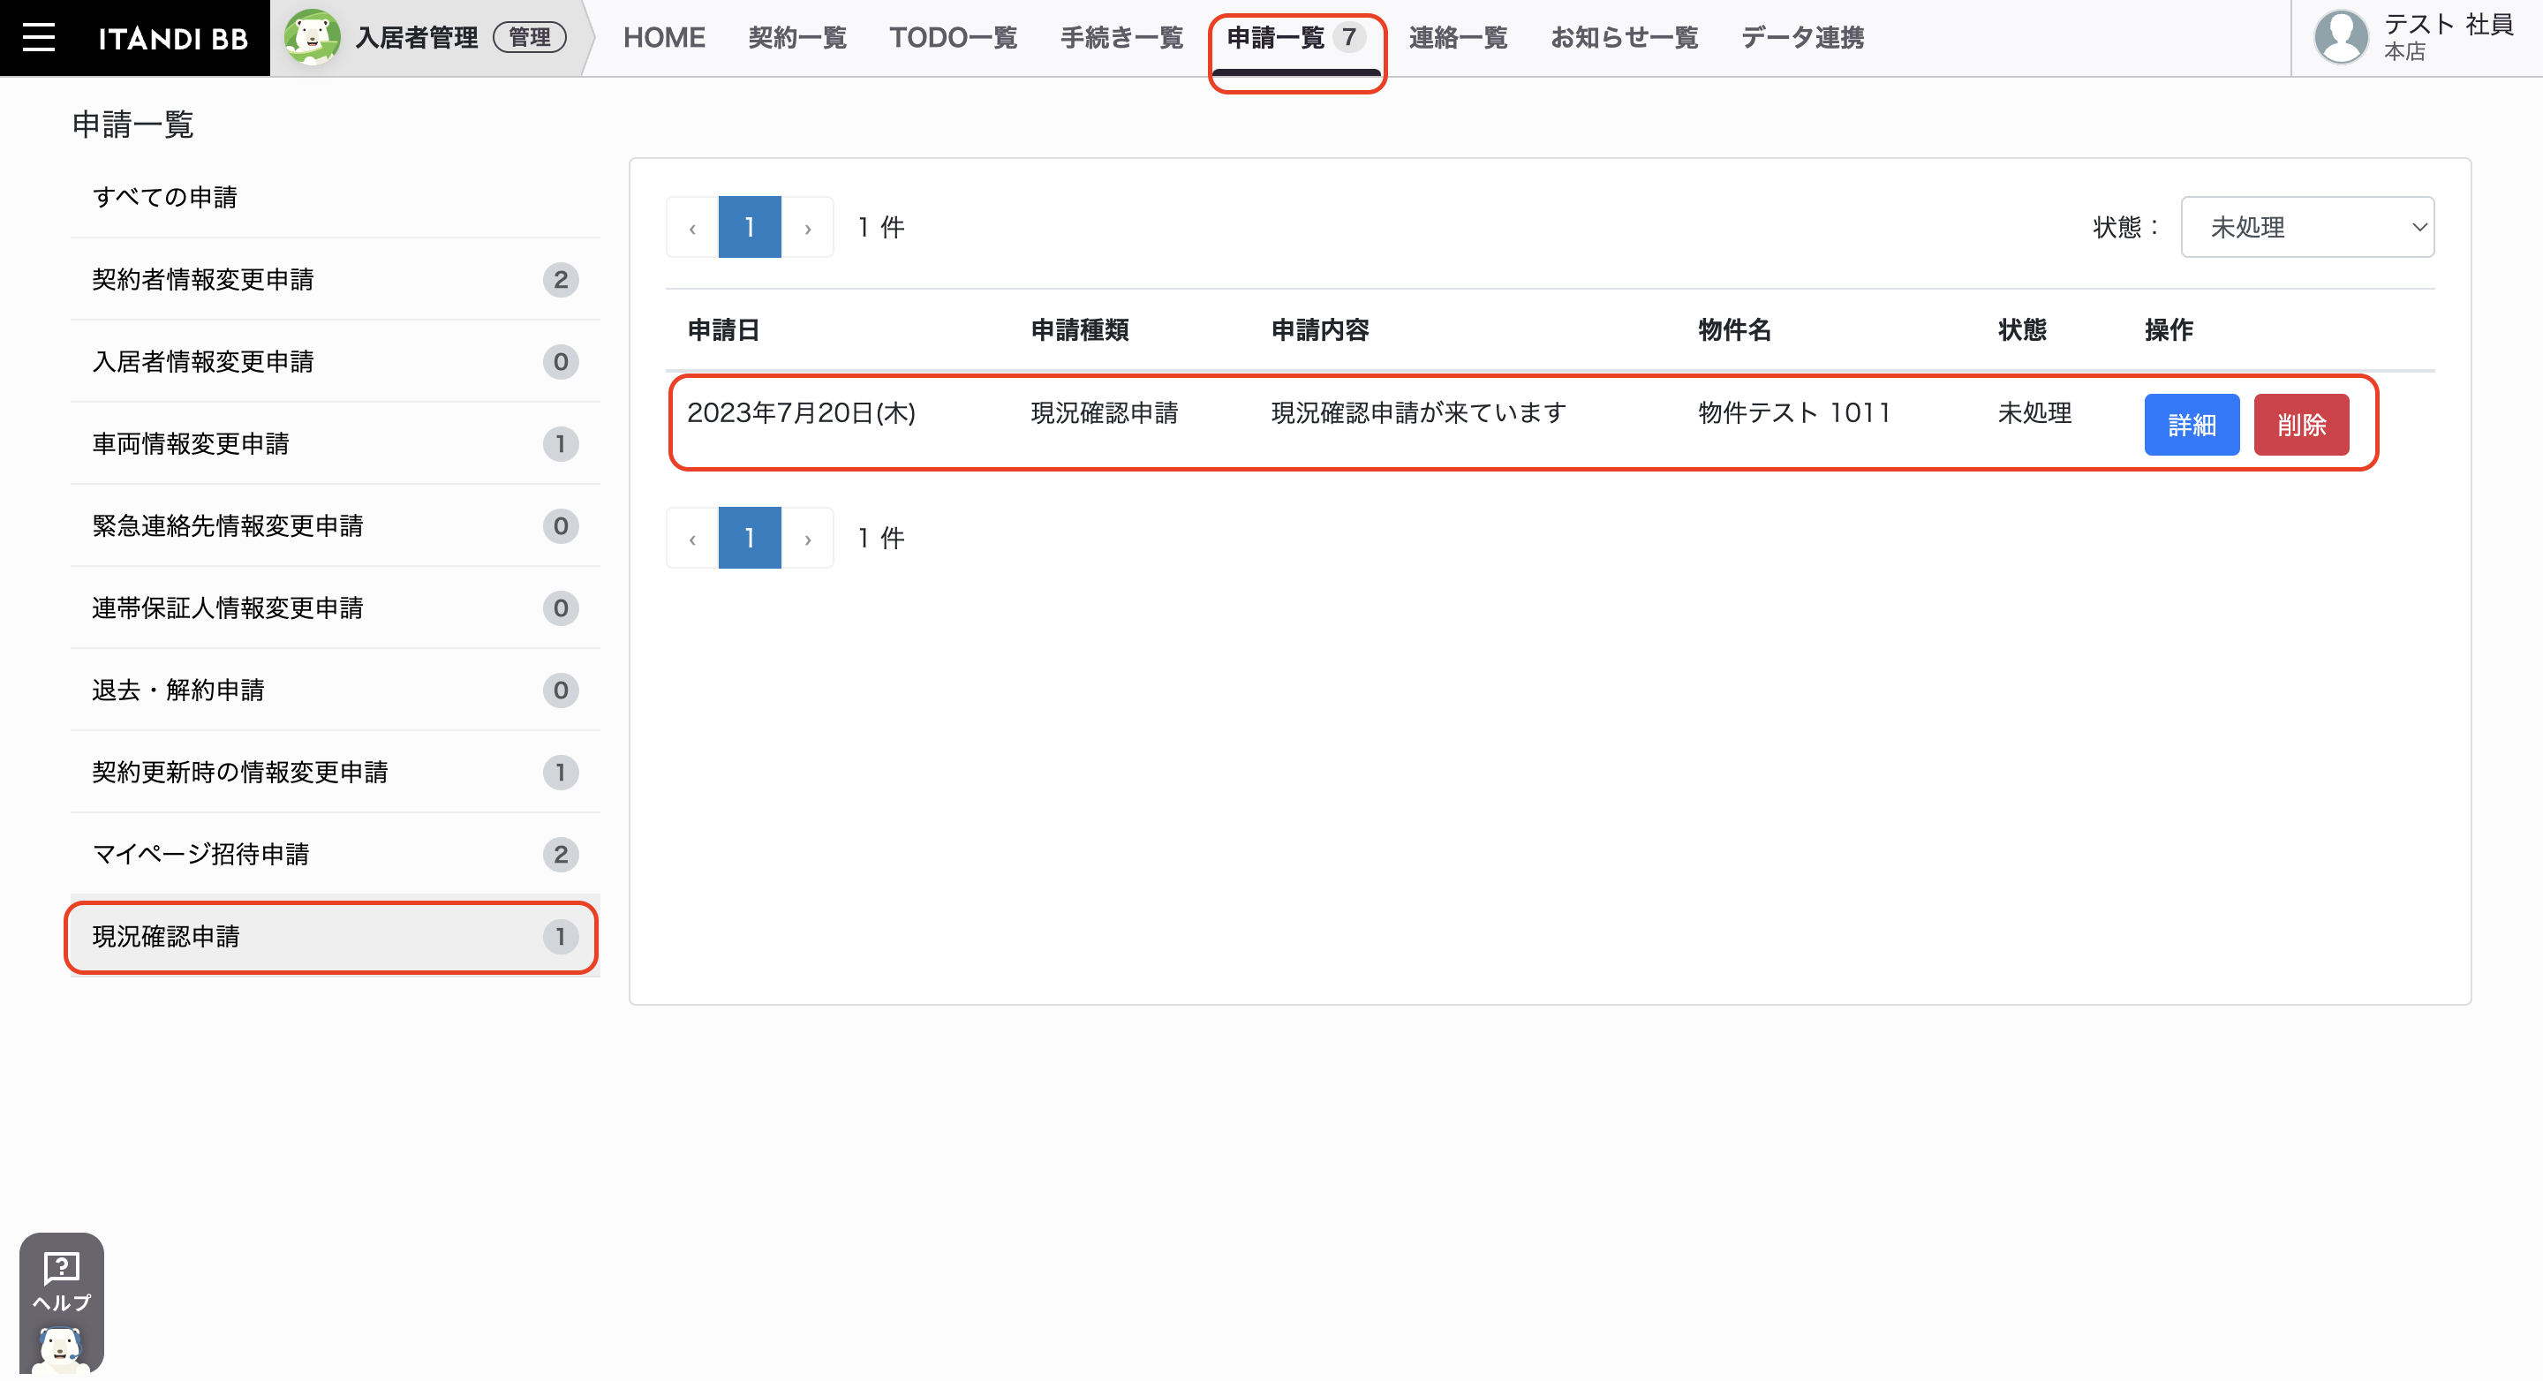Click the 未処理 status cell in row
Screen dimensions: 2543x1381
pos(2034,412)
